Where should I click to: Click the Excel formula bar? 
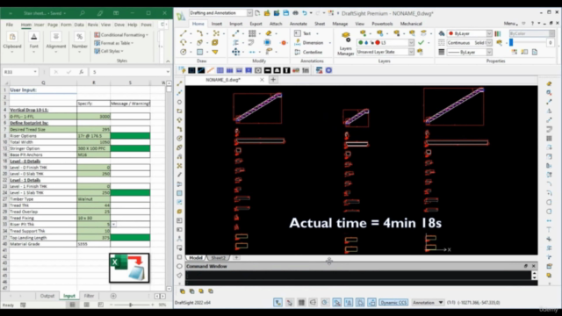pos(130,72)
